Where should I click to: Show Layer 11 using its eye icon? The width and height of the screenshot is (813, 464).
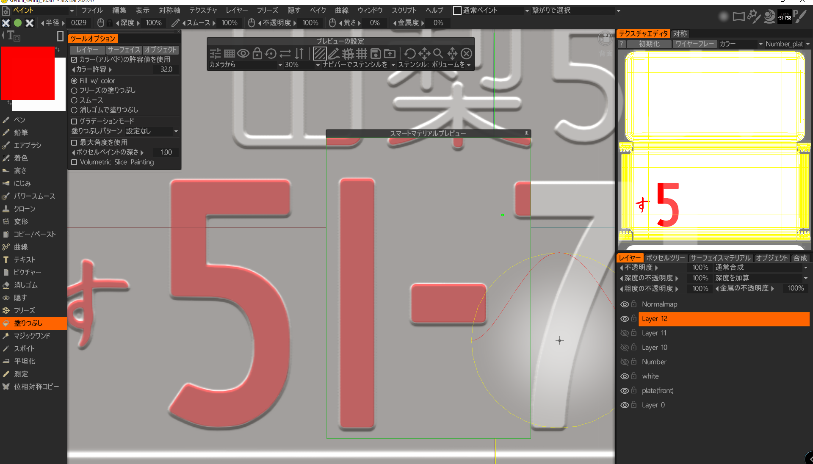coord(625,333)
